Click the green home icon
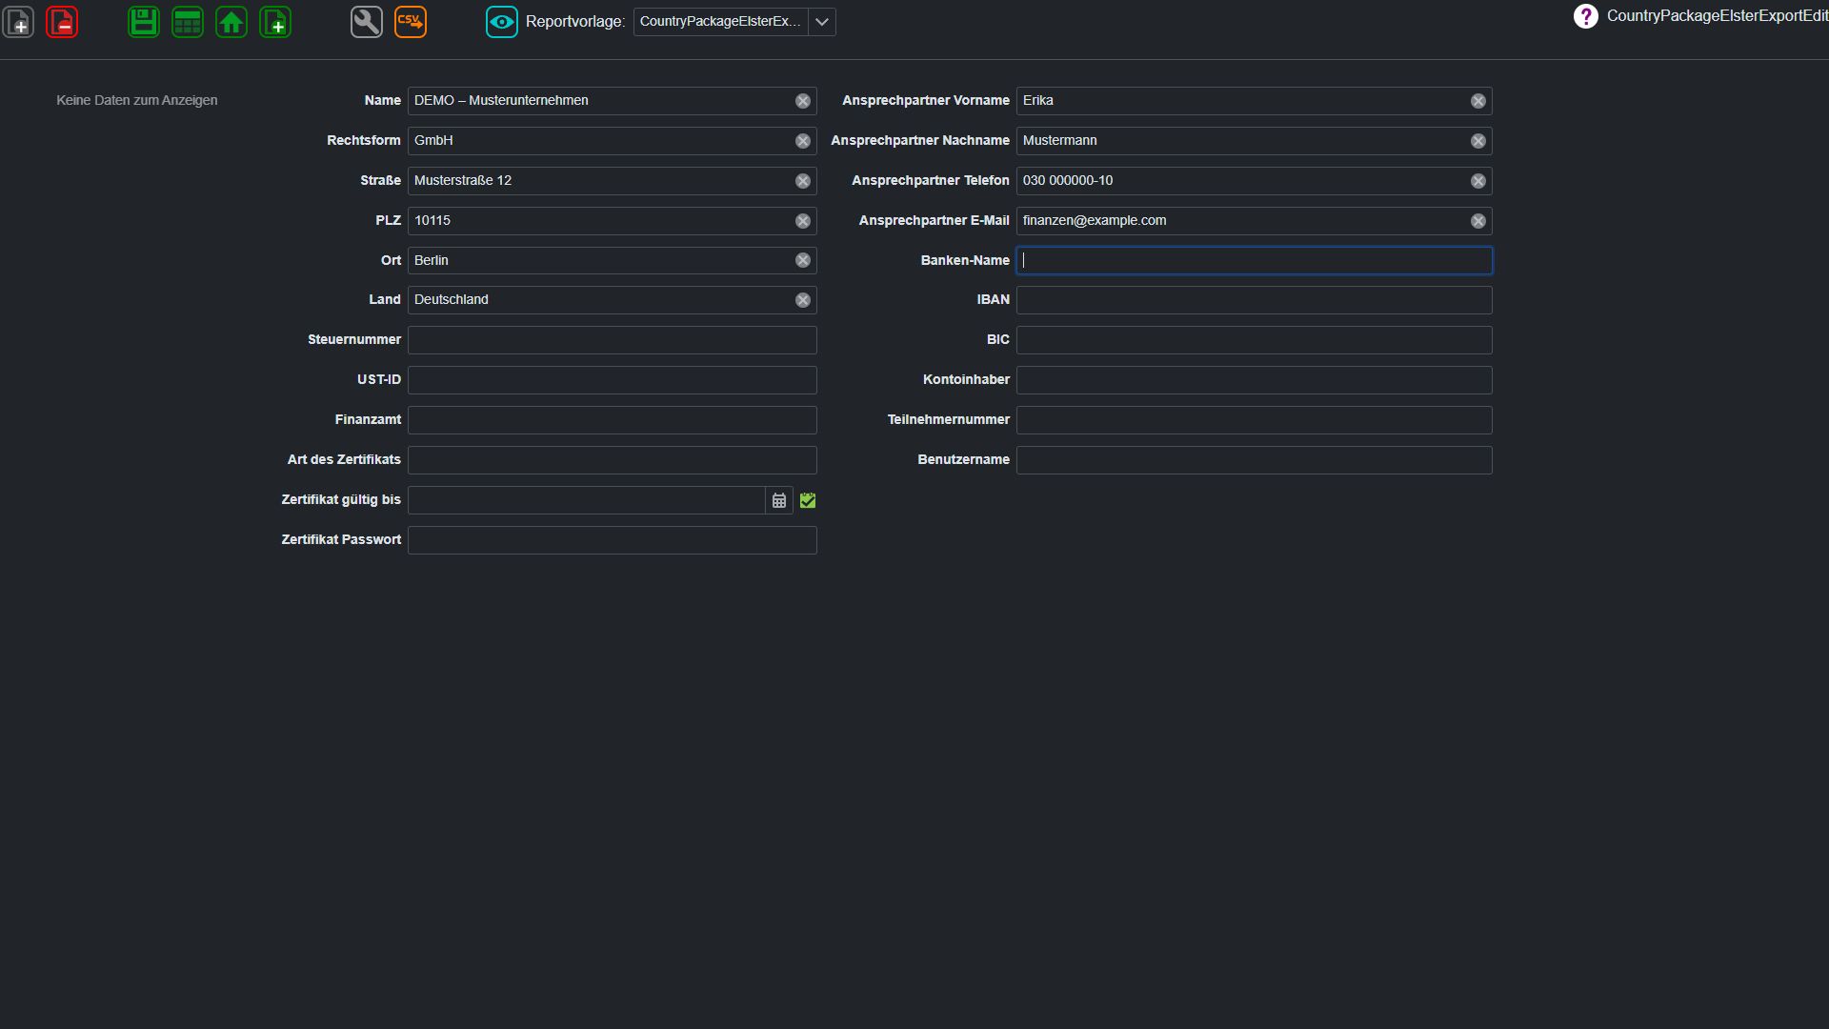This screenshot has height=1029, width=1829. click(x=231, y=22)
